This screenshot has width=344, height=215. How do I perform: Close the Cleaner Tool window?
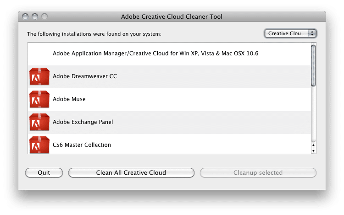(25, 16)
